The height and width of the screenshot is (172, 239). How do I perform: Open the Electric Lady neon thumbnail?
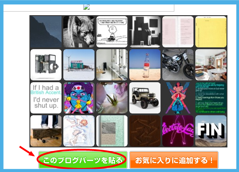coord(178,131)
